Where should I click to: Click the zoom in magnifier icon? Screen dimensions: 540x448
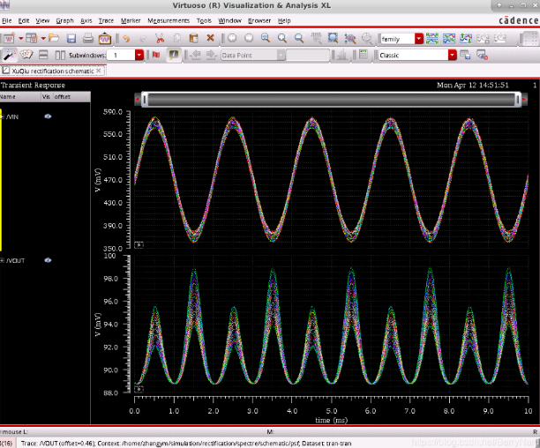point(282,39)
